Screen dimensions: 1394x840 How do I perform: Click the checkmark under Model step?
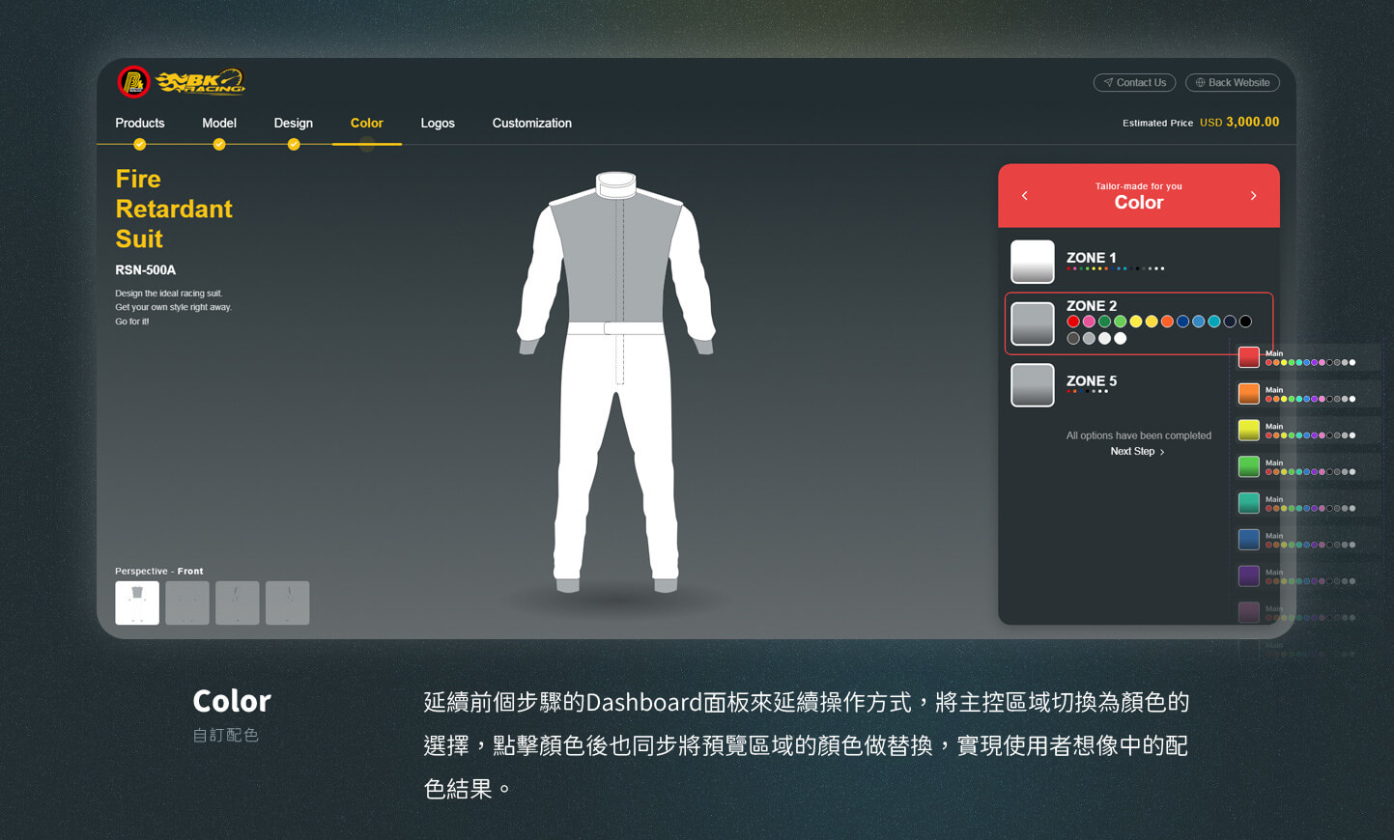[219, 145]
